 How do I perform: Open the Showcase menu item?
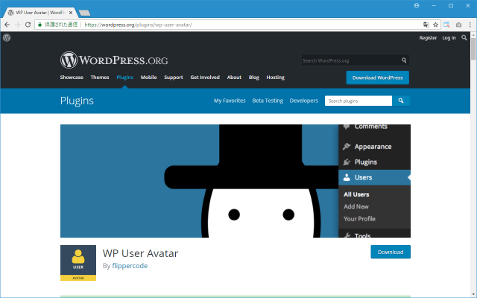[x=72, y=77]
